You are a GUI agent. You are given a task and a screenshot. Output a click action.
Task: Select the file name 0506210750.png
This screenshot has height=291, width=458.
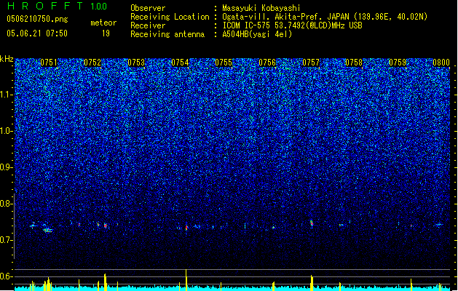point(37,19)
